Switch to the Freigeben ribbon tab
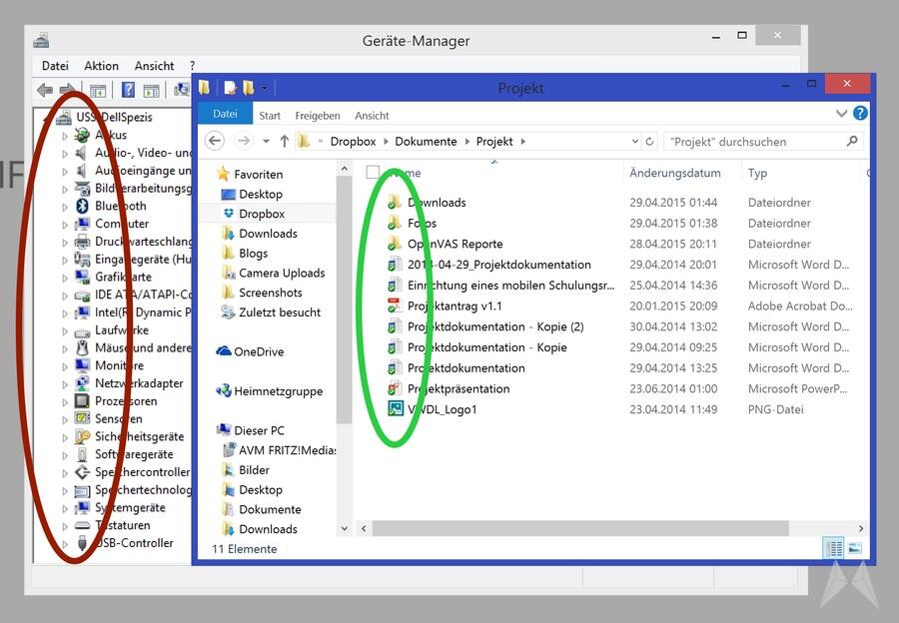The image size is (899, 623). tap(317, 116)
